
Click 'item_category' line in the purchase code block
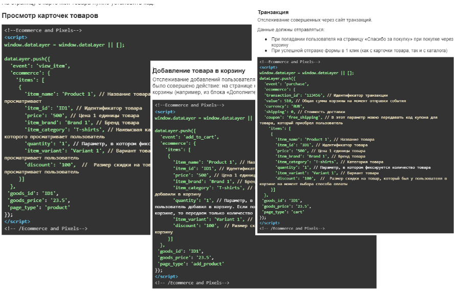(329, 162)
